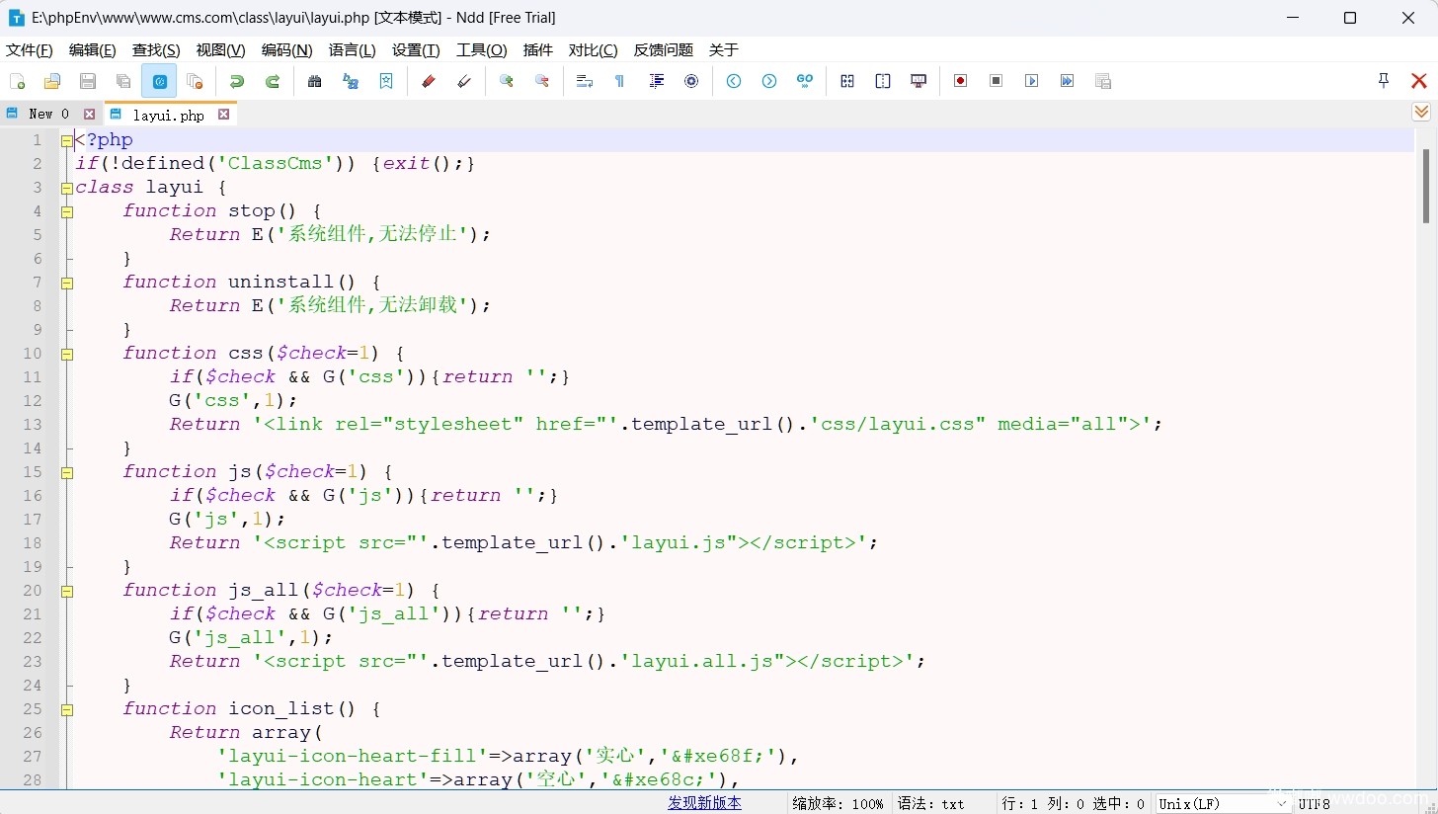Open the 工具(O) menu
The width and height of the screenshot is (1438, 814).
pyautogui.click(x=482, y=50)
